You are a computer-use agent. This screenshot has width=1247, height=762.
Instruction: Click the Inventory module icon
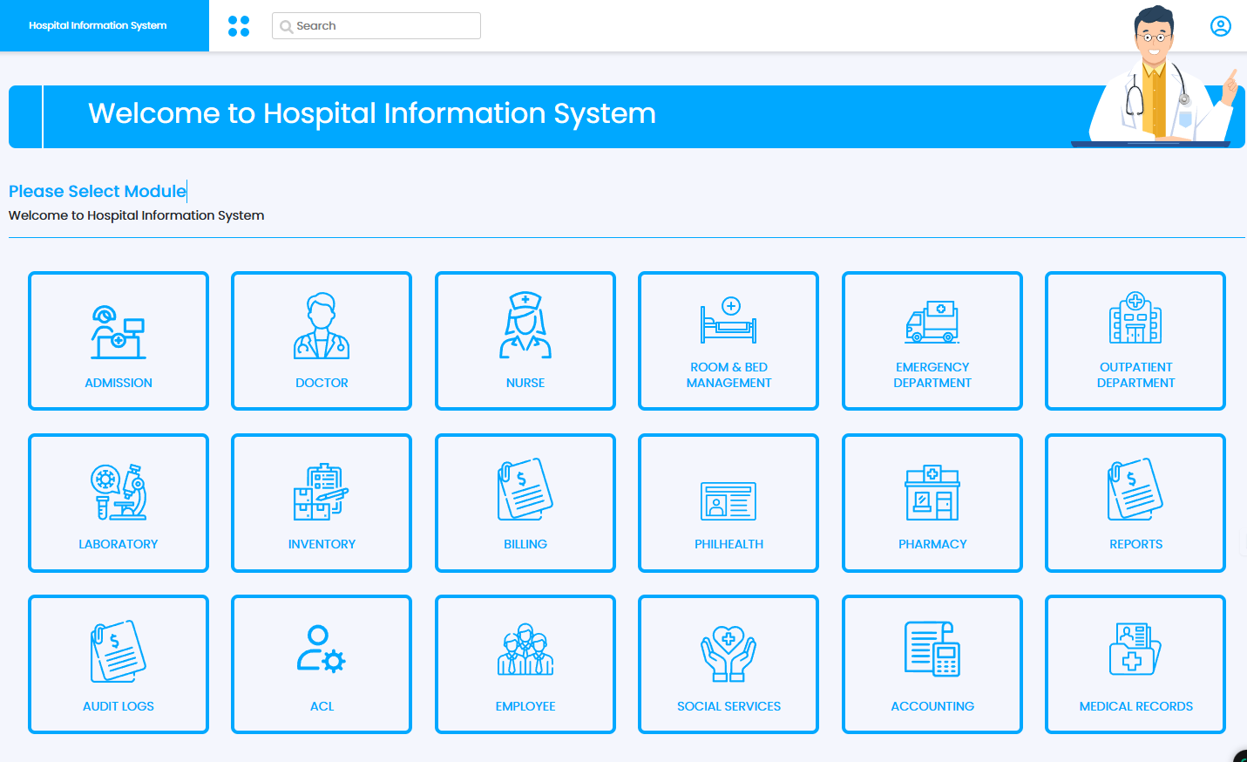click(322, 492)
